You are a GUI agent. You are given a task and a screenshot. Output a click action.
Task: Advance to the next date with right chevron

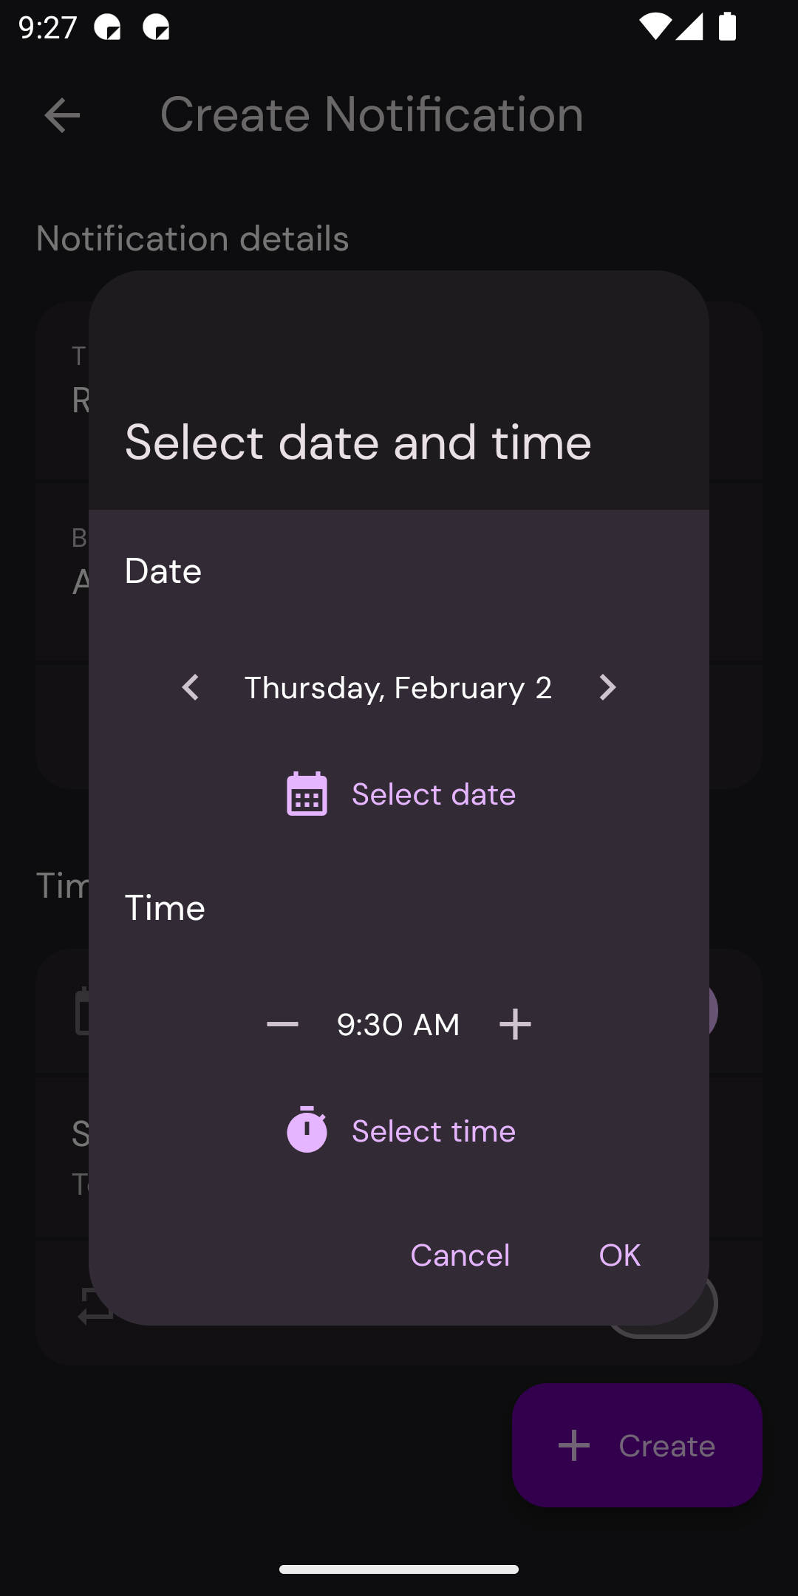(x=607, y=688)
